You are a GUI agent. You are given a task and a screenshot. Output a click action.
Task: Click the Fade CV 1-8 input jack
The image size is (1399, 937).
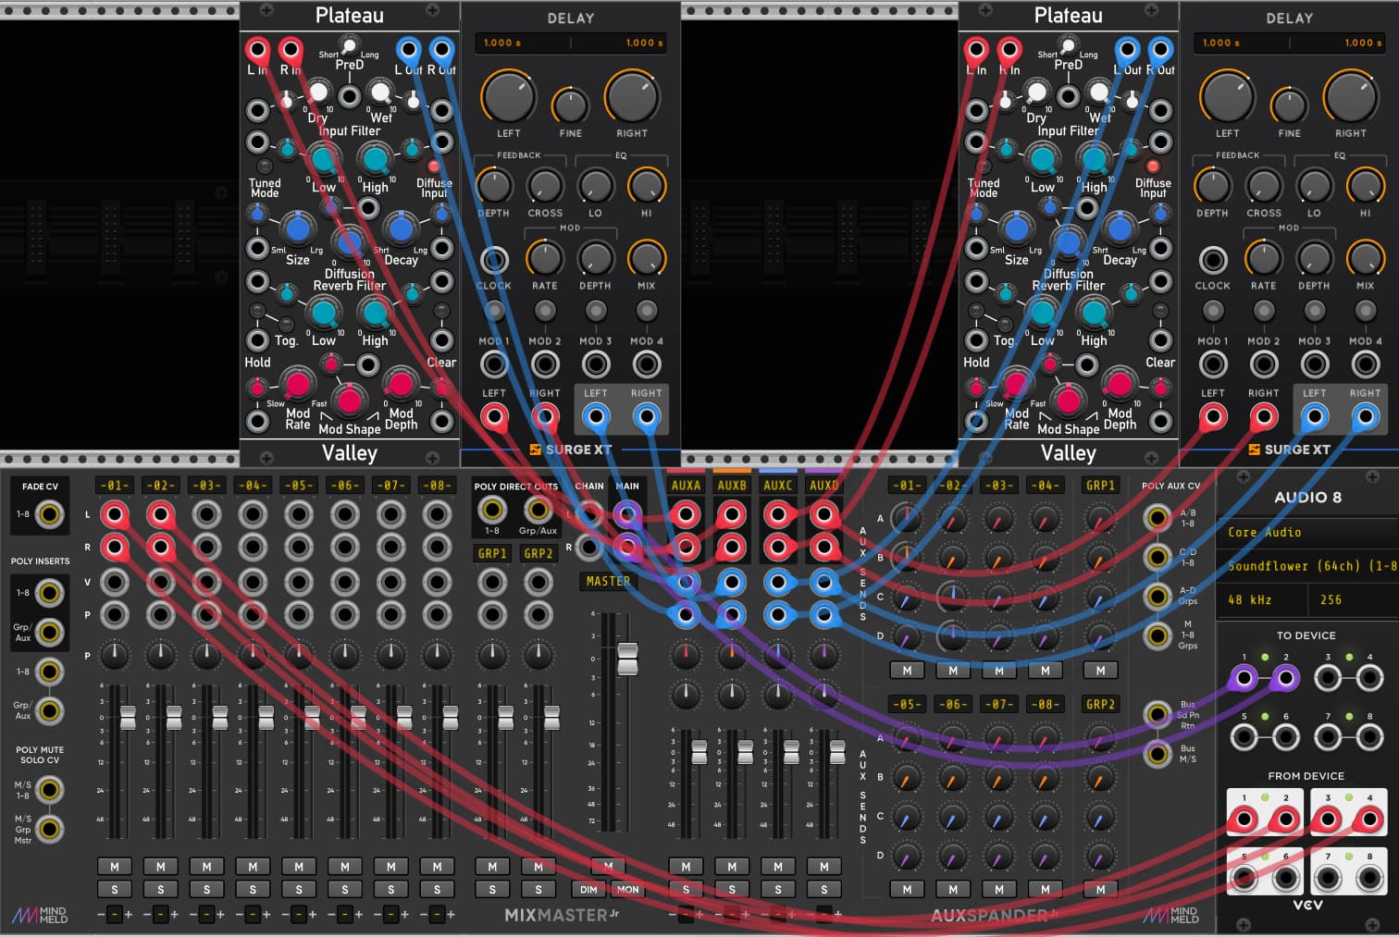tap(49, 514)
